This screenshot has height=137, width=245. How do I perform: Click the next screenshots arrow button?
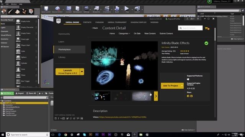[x=156, y=96]
